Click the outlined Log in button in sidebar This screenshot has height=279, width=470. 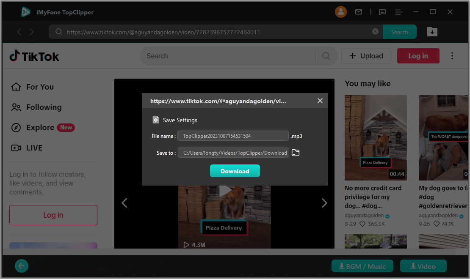tap(53, 215)
